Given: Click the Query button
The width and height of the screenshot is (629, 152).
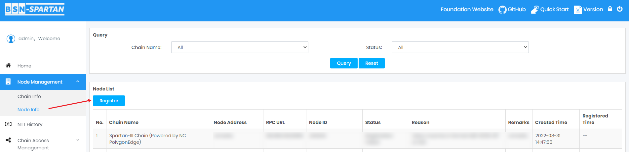Looking at the screenshot, I should click(x=344, y=63).
